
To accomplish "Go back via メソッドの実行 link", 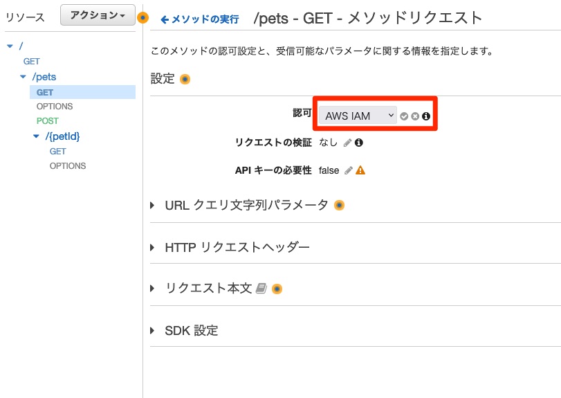I will tap(200, 19).
